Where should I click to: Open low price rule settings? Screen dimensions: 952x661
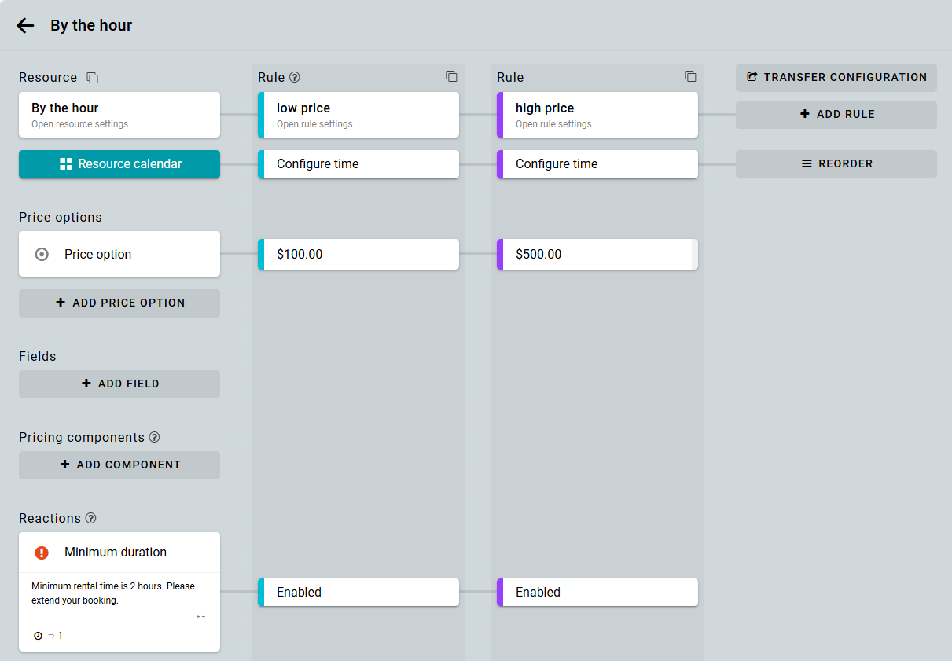[360, 115]
